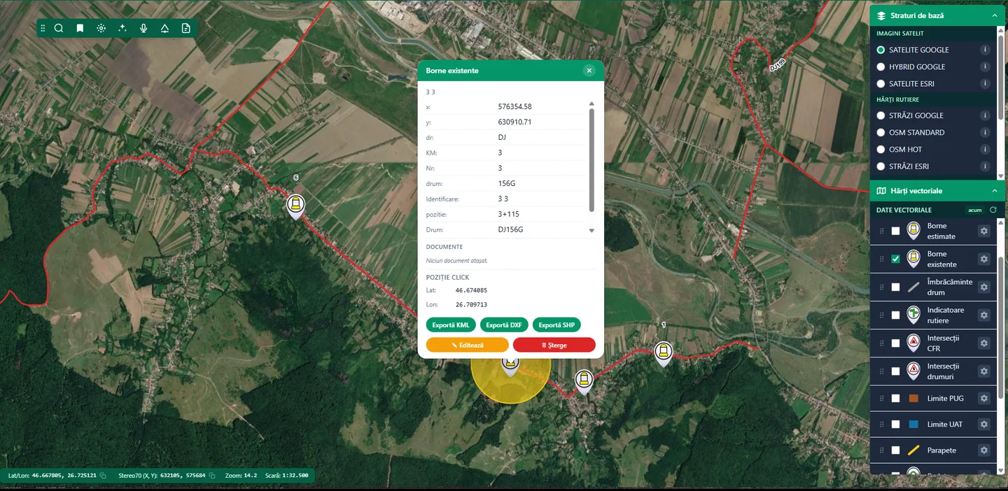
Task: Click the milestone marker labeled 1 on map
Action: click(664, 353)
